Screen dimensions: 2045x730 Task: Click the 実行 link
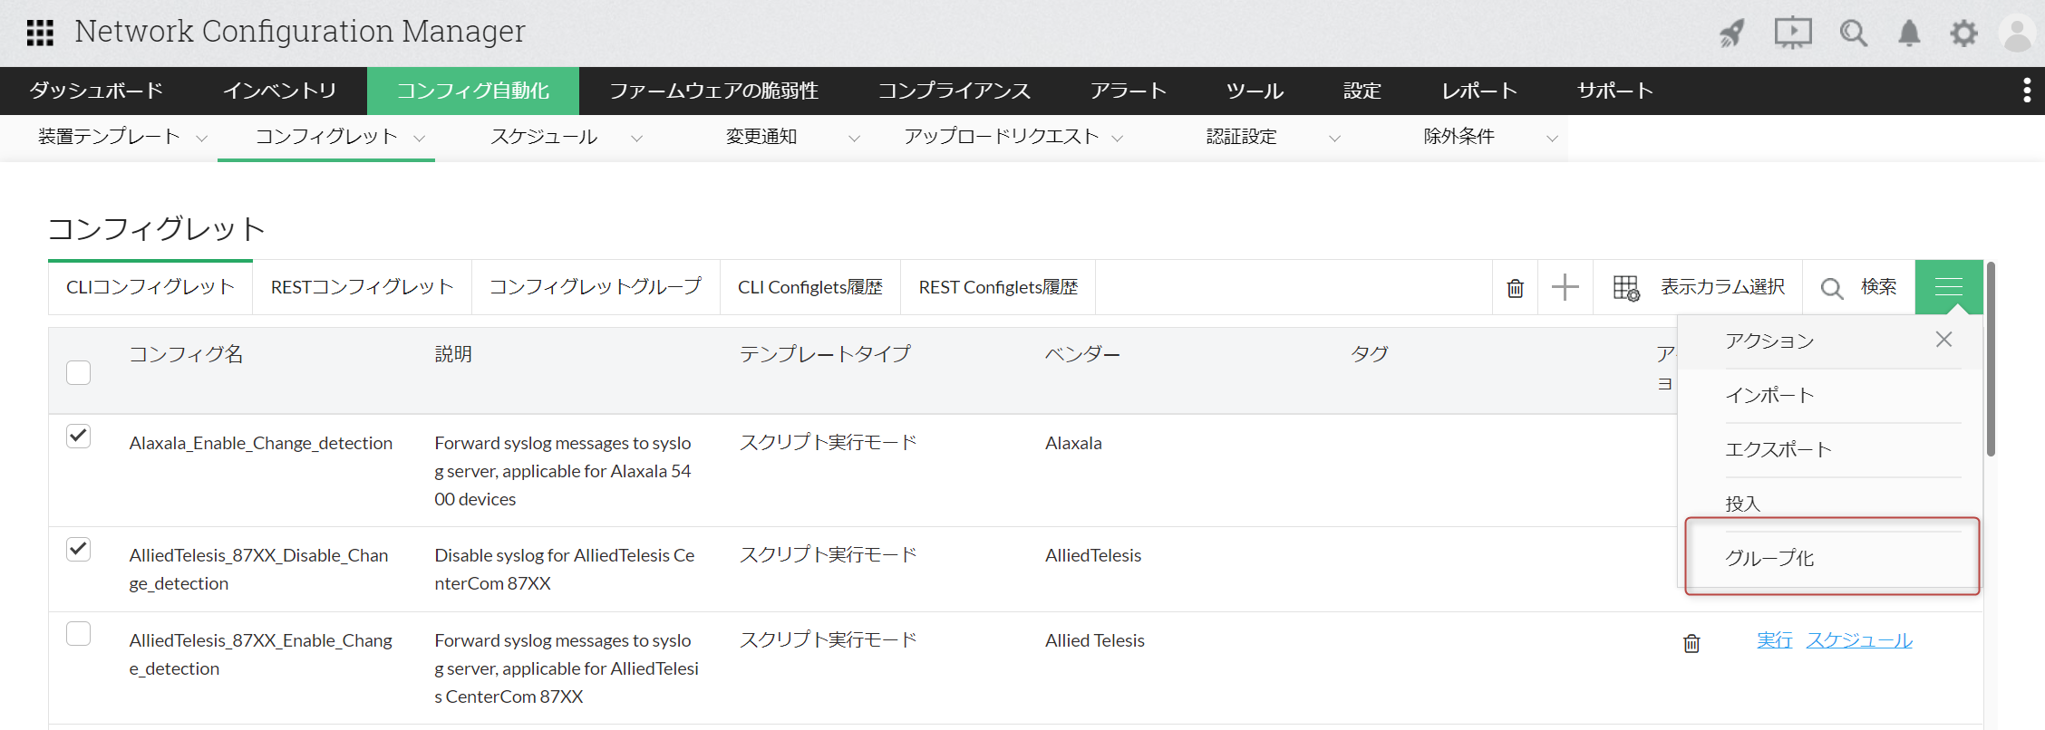(x=1774, y=640)
